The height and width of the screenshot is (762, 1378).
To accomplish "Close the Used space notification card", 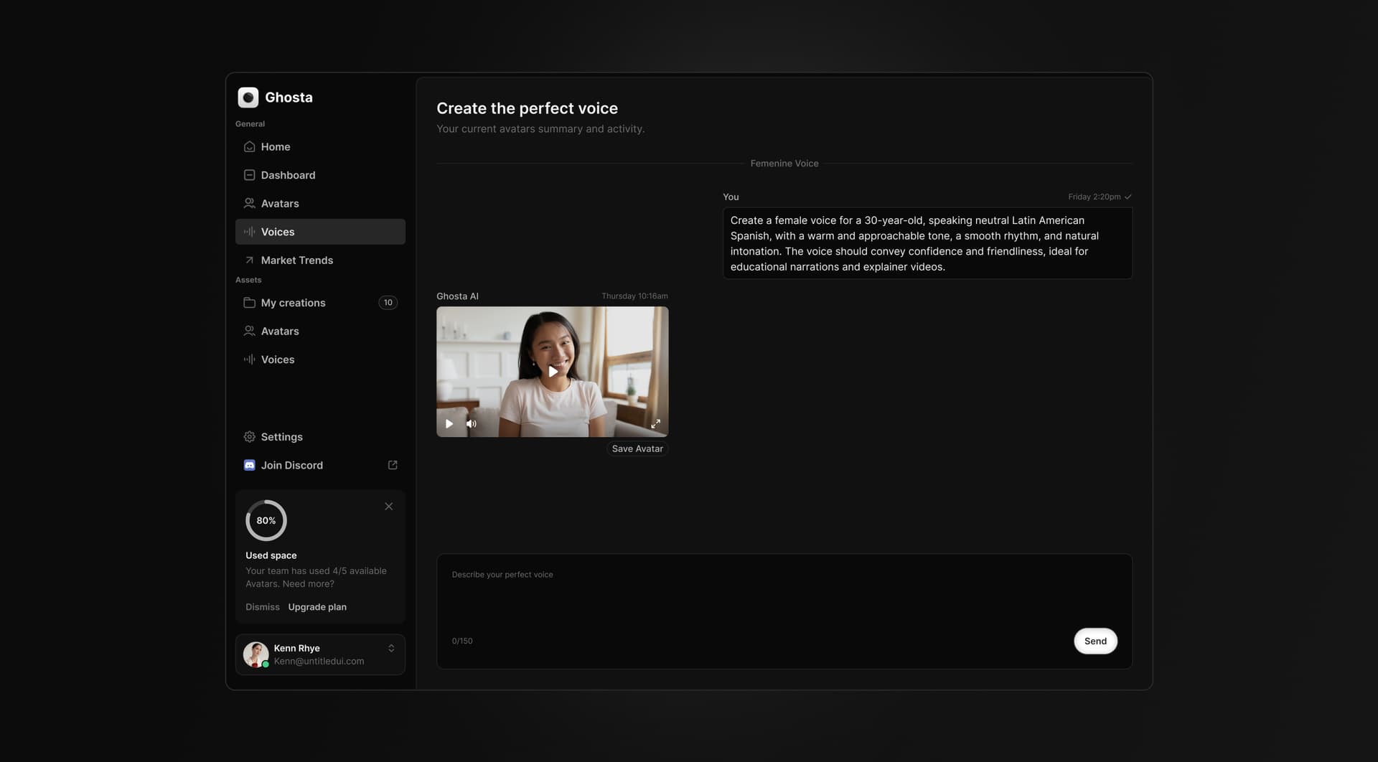I will point(388,507).
